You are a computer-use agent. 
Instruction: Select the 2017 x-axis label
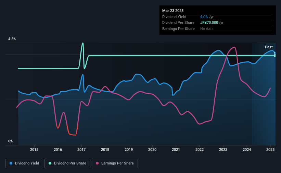81,150
